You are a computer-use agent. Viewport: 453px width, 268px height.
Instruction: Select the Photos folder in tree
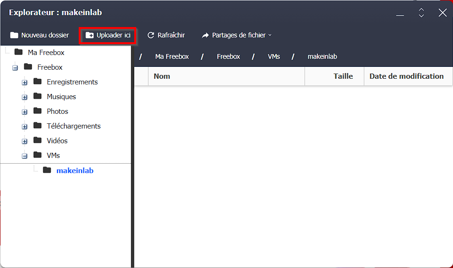(x=57, y=111)
